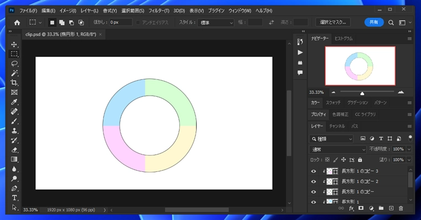421x220 pixels.
Task: Select the Path Selection tool
Action: (14, 207)
